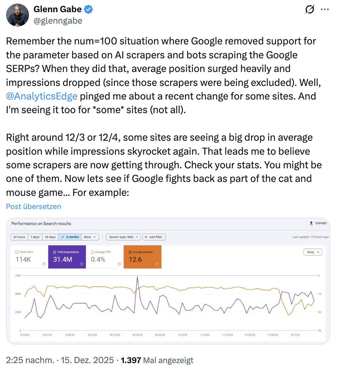
Task: Select the 28 days date filter tab
Action: (x=50, y=237)
